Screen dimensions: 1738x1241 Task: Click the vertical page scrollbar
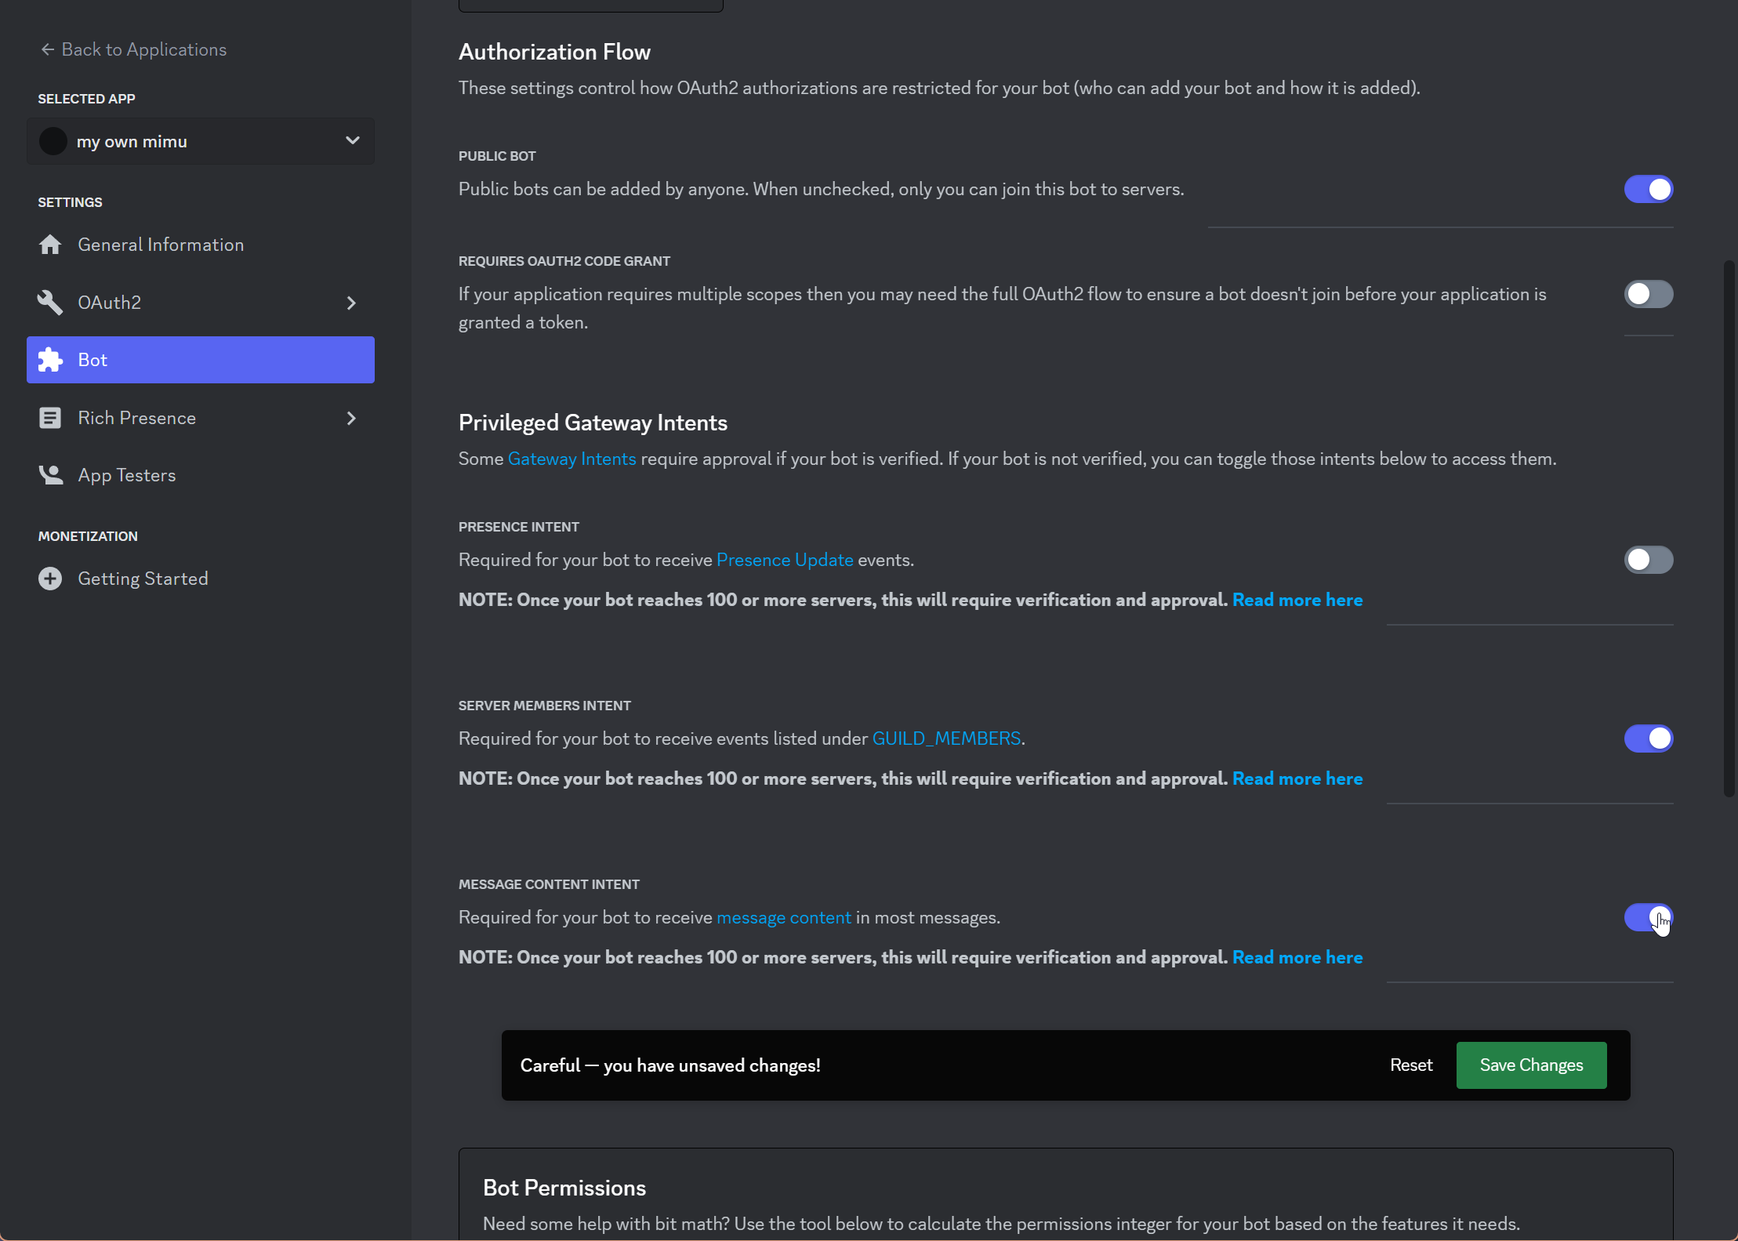(1729, 529)
